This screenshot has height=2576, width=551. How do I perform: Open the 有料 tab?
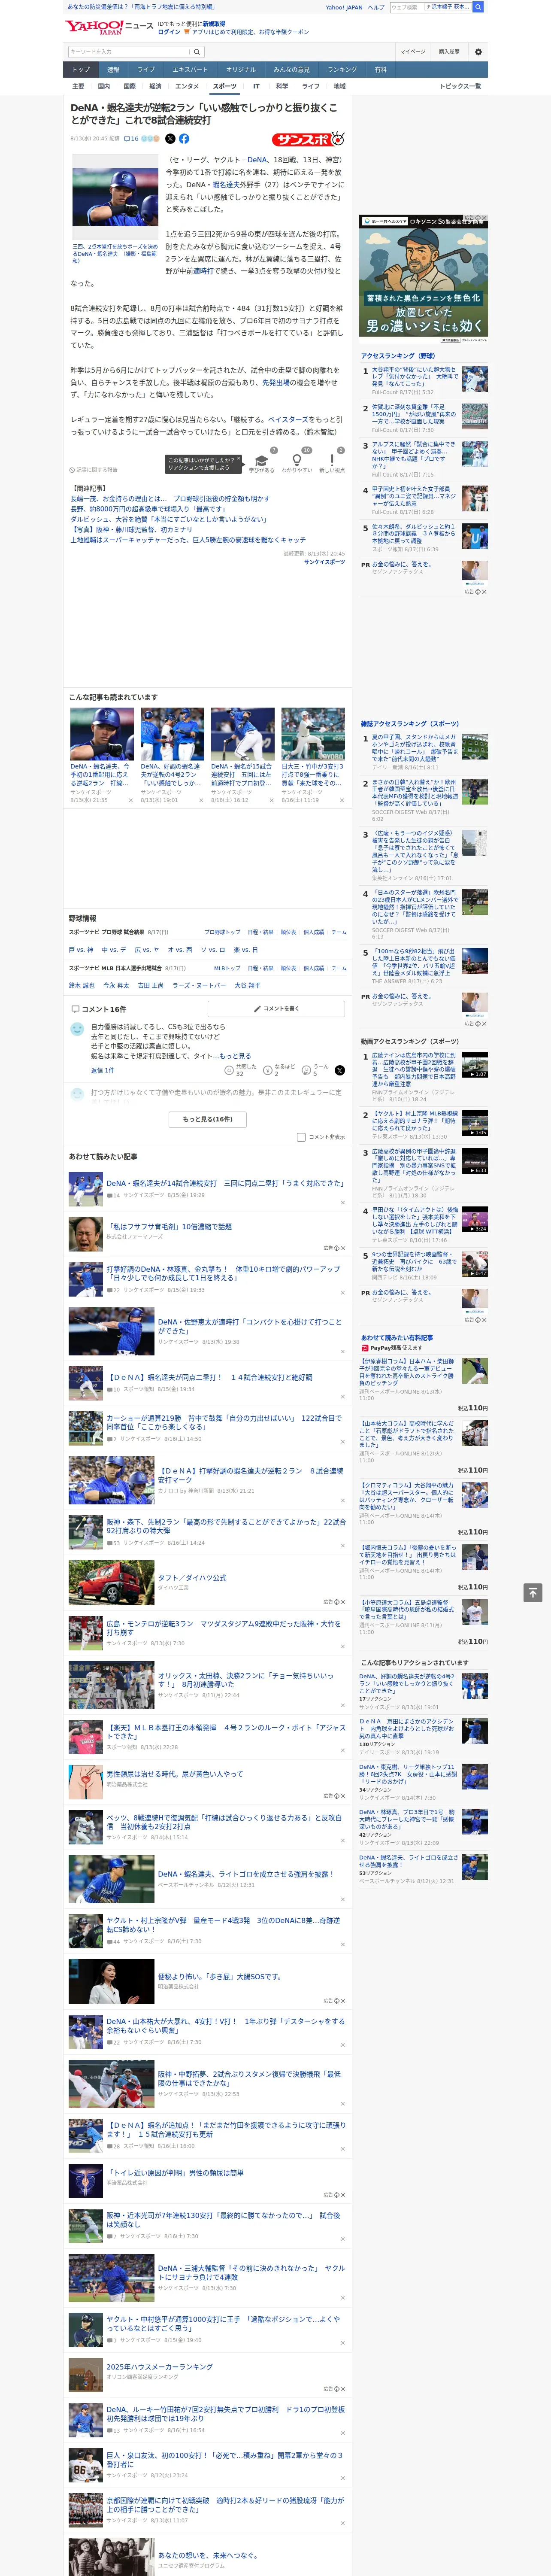pos(380,70)
